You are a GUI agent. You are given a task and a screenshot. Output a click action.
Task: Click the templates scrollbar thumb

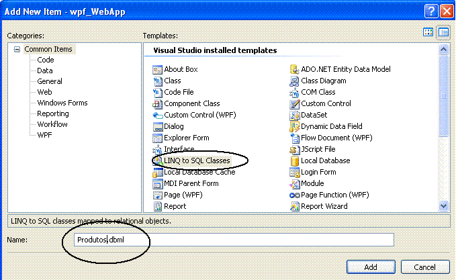click(x=443, y=96)
